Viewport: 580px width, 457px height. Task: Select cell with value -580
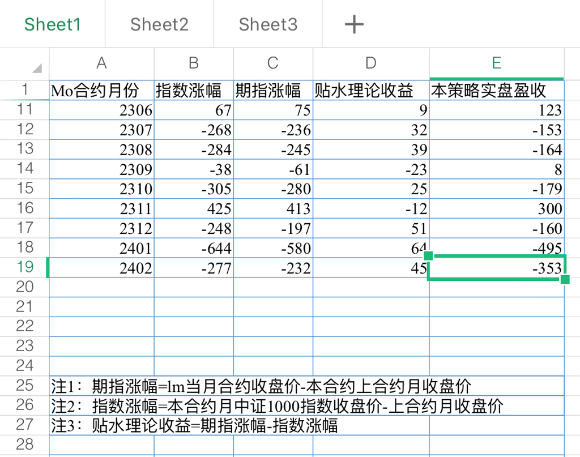[274, 248]
